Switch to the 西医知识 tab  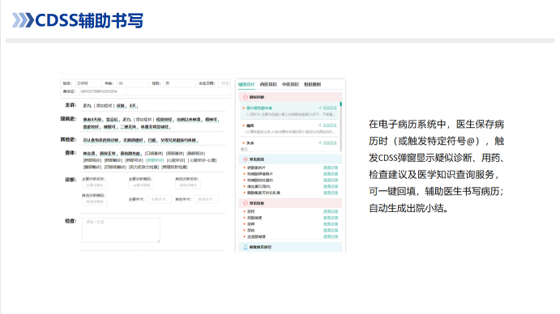pos(268,84)
